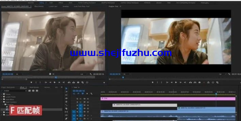The height and width of the screenshot is (121, 241).
Task: Toggle sync lock for top video track
Action: tap(85, 99)
